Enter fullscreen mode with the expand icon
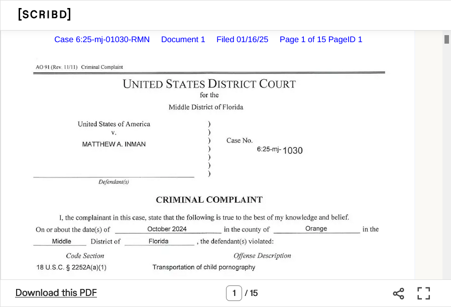451x307 pixels. coord(424,293)
